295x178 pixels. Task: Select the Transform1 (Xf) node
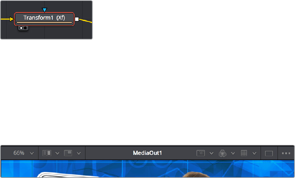coord(44,19)
